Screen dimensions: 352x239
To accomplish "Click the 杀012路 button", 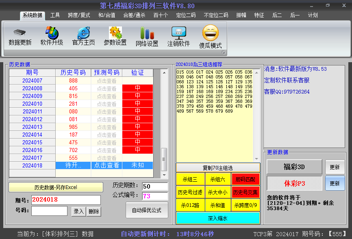I will pyautogui.click(x=190, y=205).
